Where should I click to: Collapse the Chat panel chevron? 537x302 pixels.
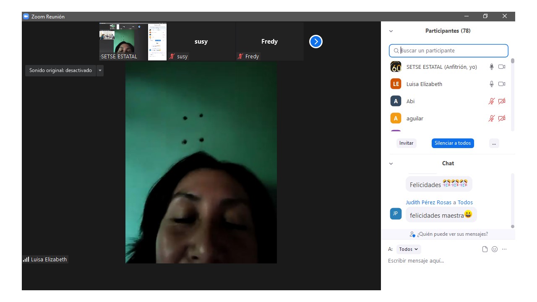[x=391, y=164]
